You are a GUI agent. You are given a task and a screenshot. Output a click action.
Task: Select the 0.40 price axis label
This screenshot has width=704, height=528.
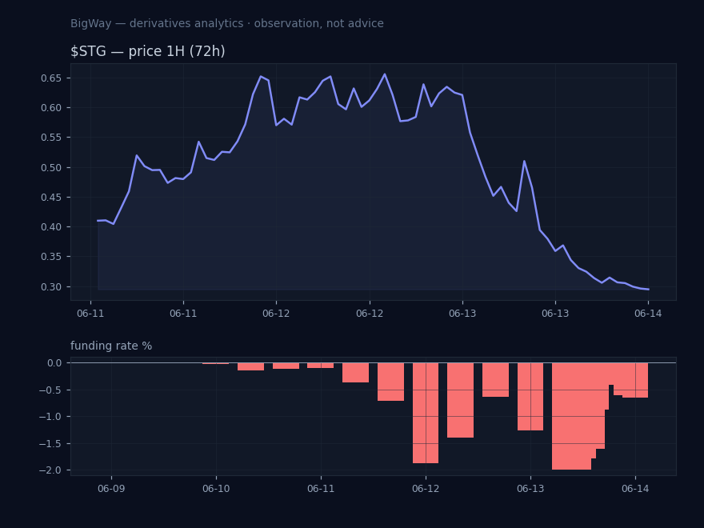(x=50, y=226)
